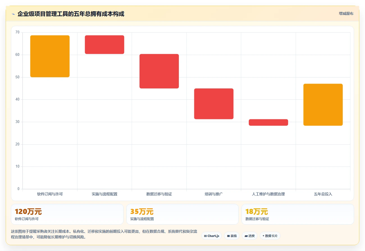Image resolution: width=365 pixels, height=251 pixels.
Task: Click y-axis value 30
Action: pyautogui.click(x=17, y=122)
